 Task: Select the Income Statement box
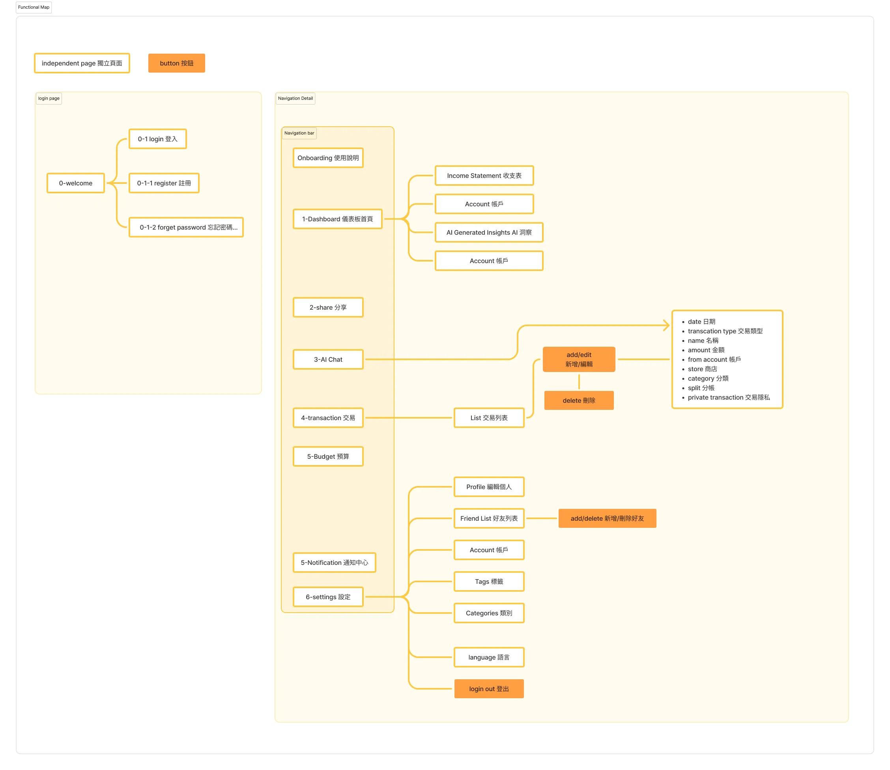pyautogui.click(x=484, y=176)
